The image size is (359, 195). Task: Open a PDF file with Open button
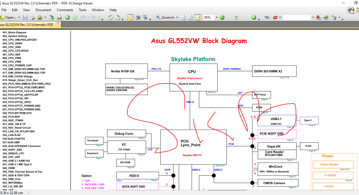8,17
